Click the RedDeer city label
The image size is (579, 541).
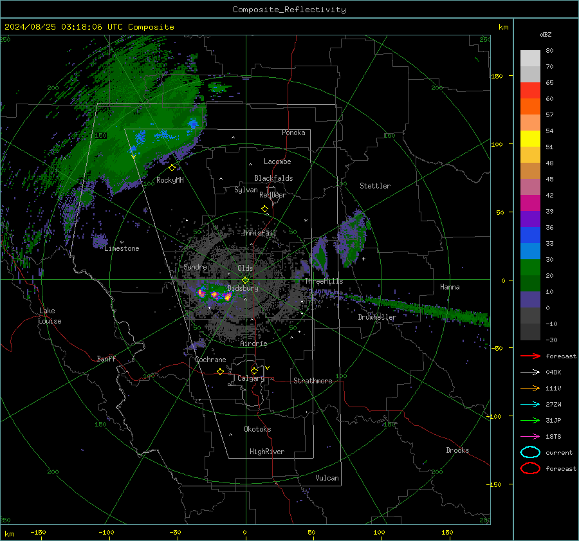(x=273, y=195)
